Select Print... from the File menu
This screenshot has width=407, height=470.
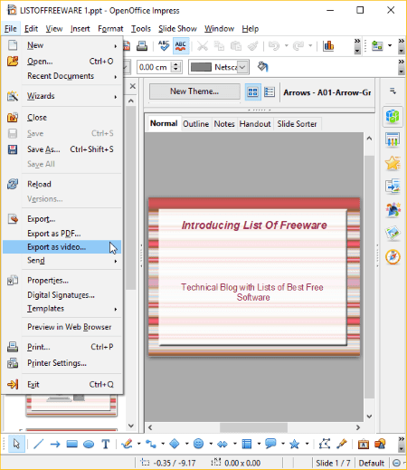[62, 347]
